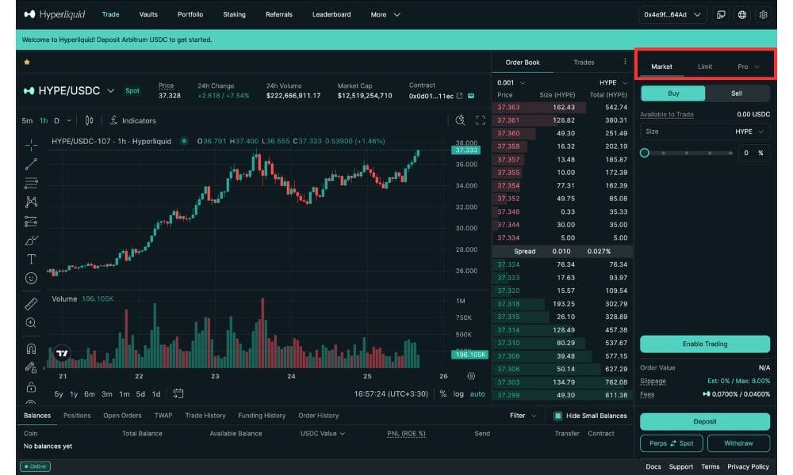Viewport: 793px width, 475px height.
Task: Select the crosshair cursor tool
Action: pos(32,145)
